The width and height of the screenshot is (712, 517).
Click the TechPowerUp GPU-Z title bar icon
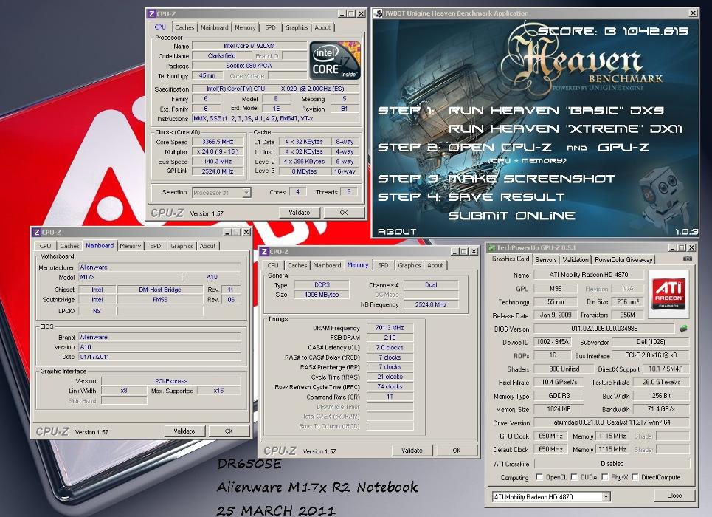[491, 248]
